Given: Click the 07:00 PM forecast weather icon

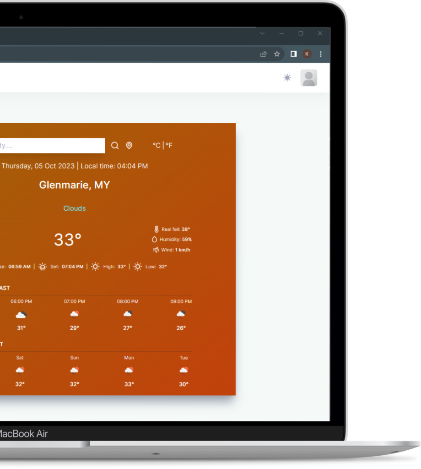Looking at the screenshot, I should click(75, 314).
